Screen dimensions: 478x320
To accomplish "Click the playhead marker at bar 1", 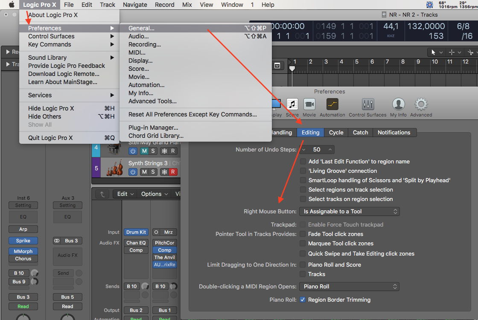I will 292,69.
